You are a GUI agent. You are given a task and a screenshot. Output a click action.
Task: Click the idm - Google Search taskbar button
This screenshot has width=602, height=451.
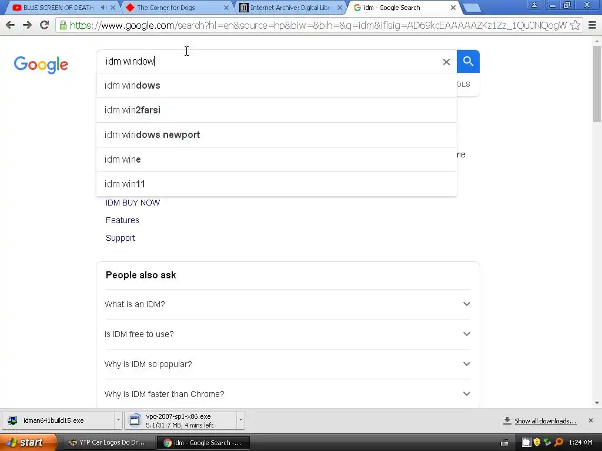tap(203, 443)
